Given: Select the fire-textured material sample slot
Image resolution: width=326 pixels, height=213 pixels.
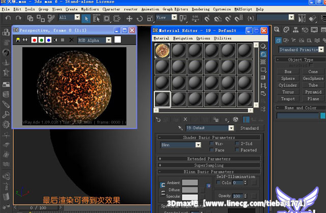Looking at the screenshot, I should pyautogui.click(x=162, y=51).
